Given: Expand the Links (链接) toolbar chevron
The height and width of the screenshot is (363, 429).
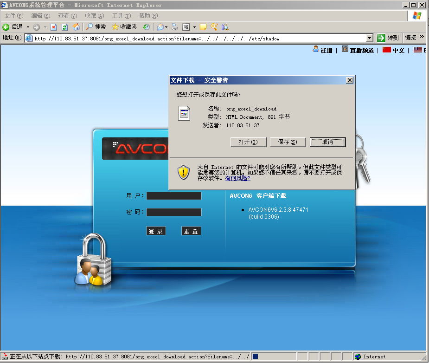Looking at the screenshot, I should [x=422, y=36].
